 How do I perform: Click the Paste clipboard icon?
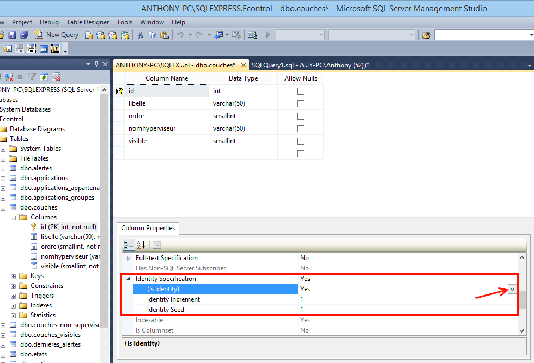tap(165, 35)
